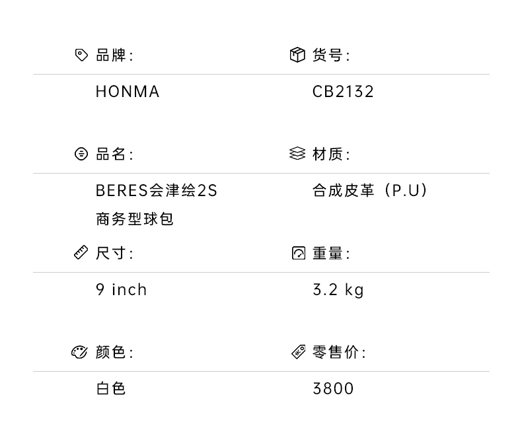Viewport: 522px width, 447px height.
Task: Click the color palette icon
Action: coord(80,352)
